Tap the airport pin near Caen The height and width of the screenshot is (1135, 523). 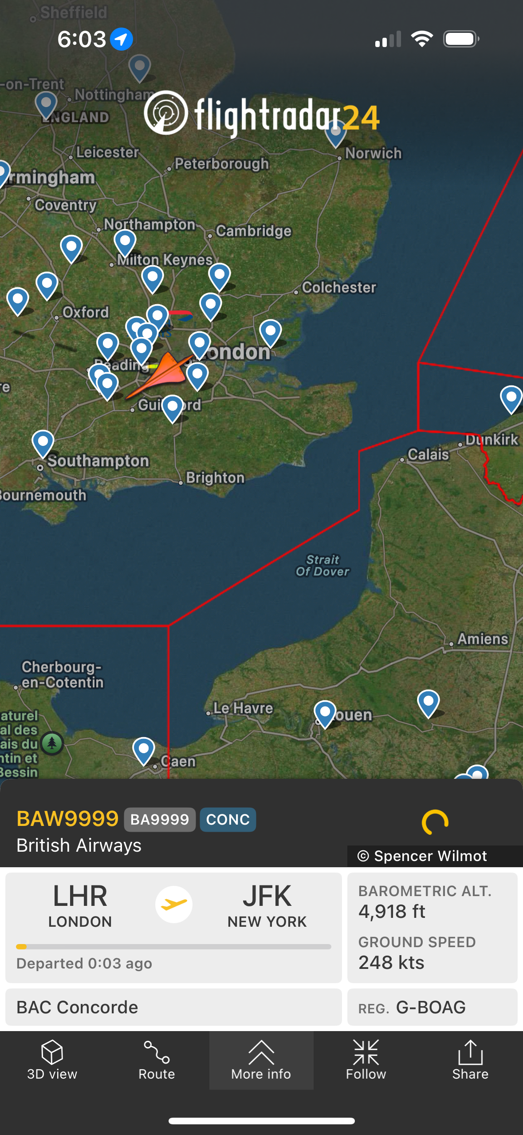pos(144,751)
